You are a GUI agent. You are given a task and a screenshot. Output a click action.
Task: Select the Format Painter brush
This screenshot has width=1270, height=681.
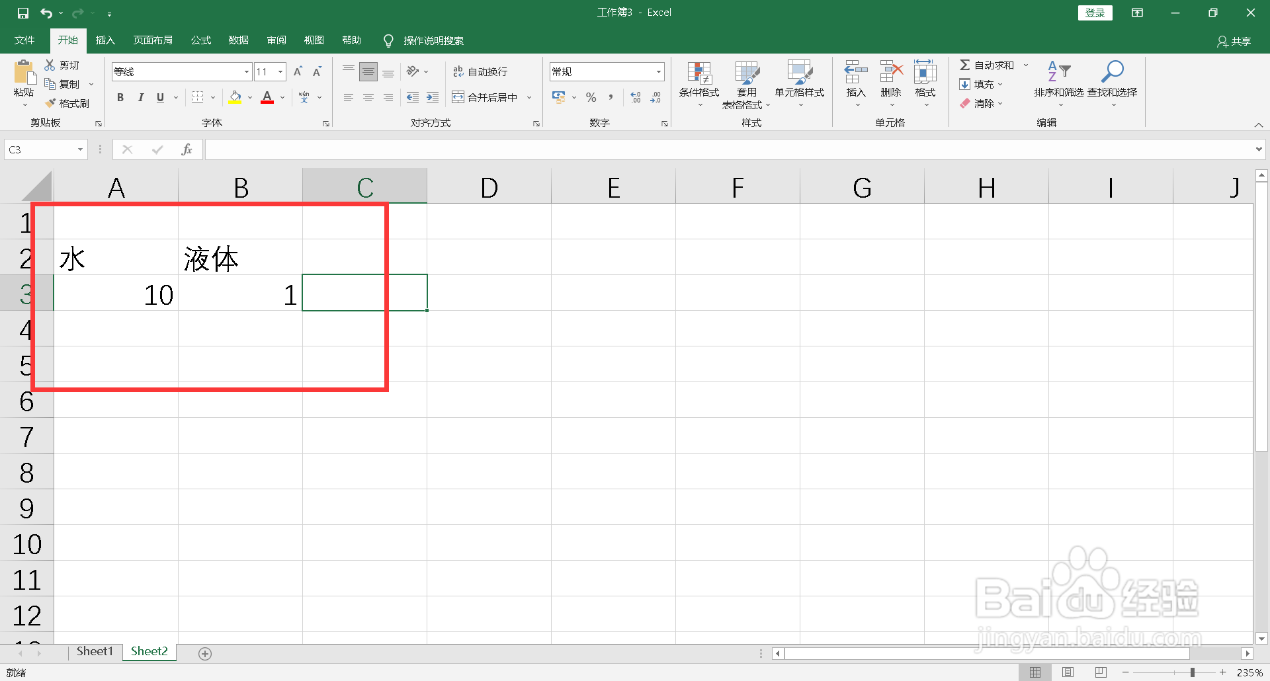coord(50,103)
